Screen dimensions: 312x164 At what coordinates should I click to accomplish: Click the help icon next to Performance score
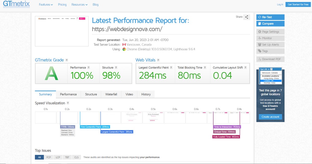pos(89,68)
